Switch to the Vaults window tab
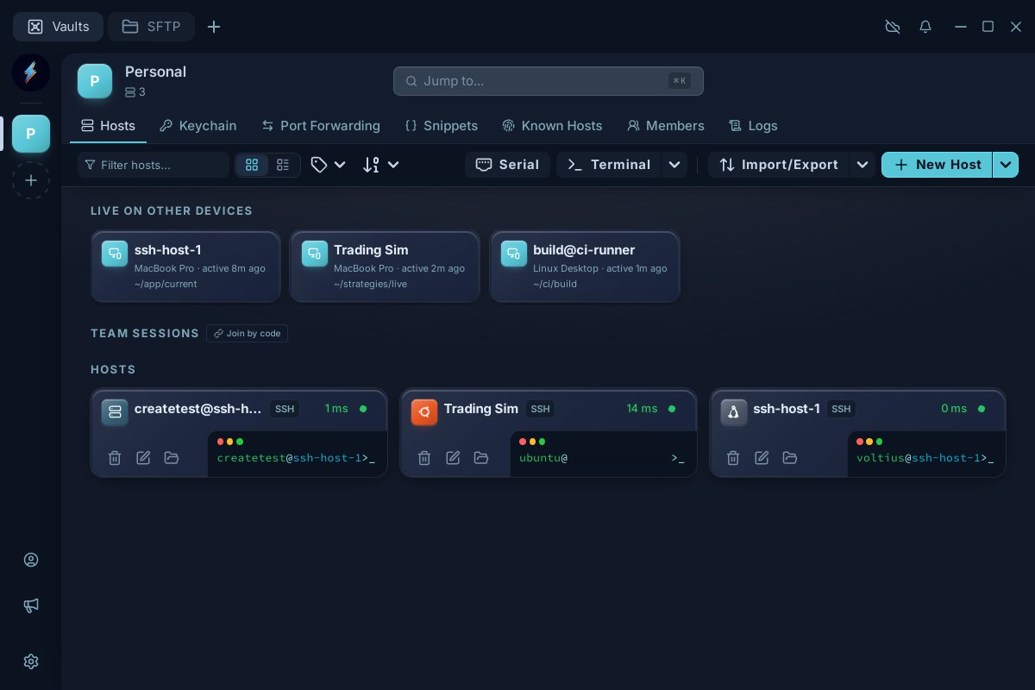This screenshot has height=690, width=1035. point(58,27)
